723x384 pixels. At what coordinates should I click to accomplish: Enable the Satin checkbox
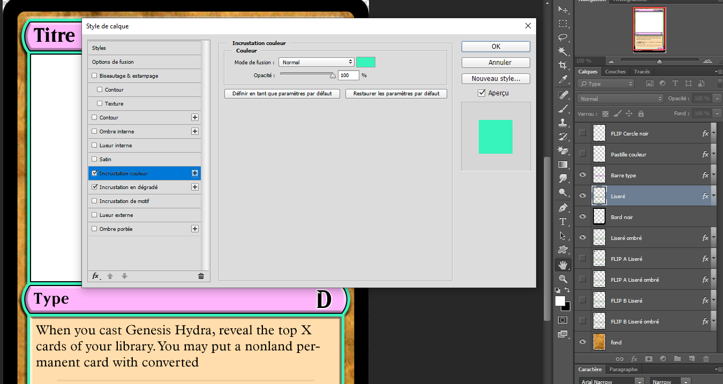(x=95, y=160)
